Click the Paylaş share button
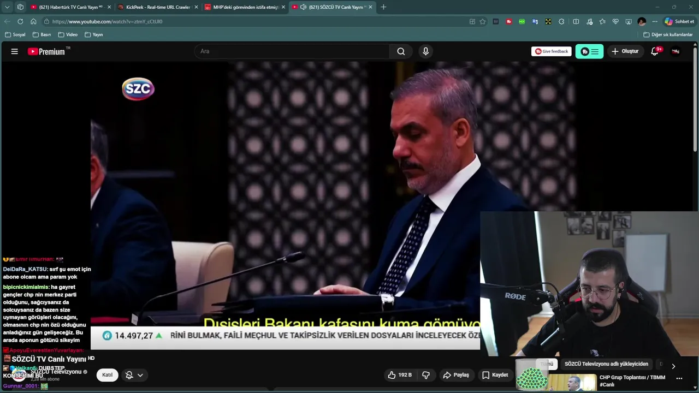Screen dimensions: 699x393 (456, 375)
